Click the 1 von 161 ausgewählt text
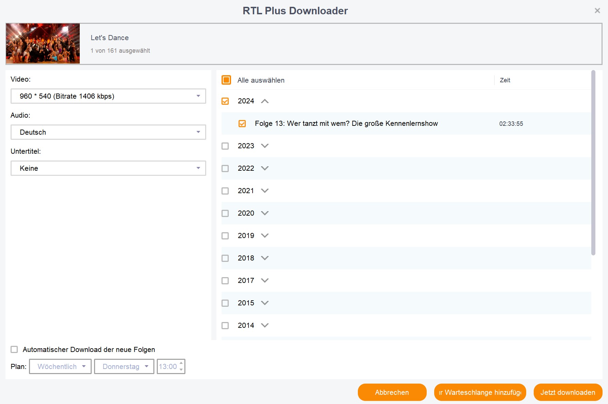The image size is (608, 404). pos(120,51)
